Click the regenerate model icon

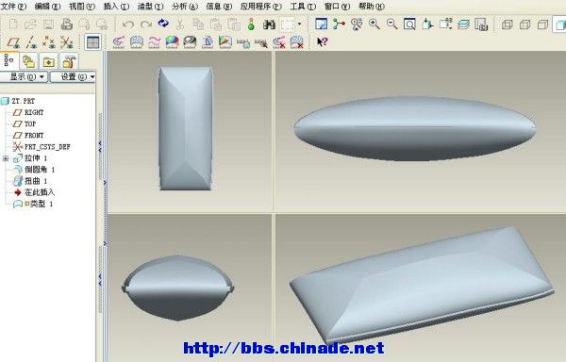[163, 24]
